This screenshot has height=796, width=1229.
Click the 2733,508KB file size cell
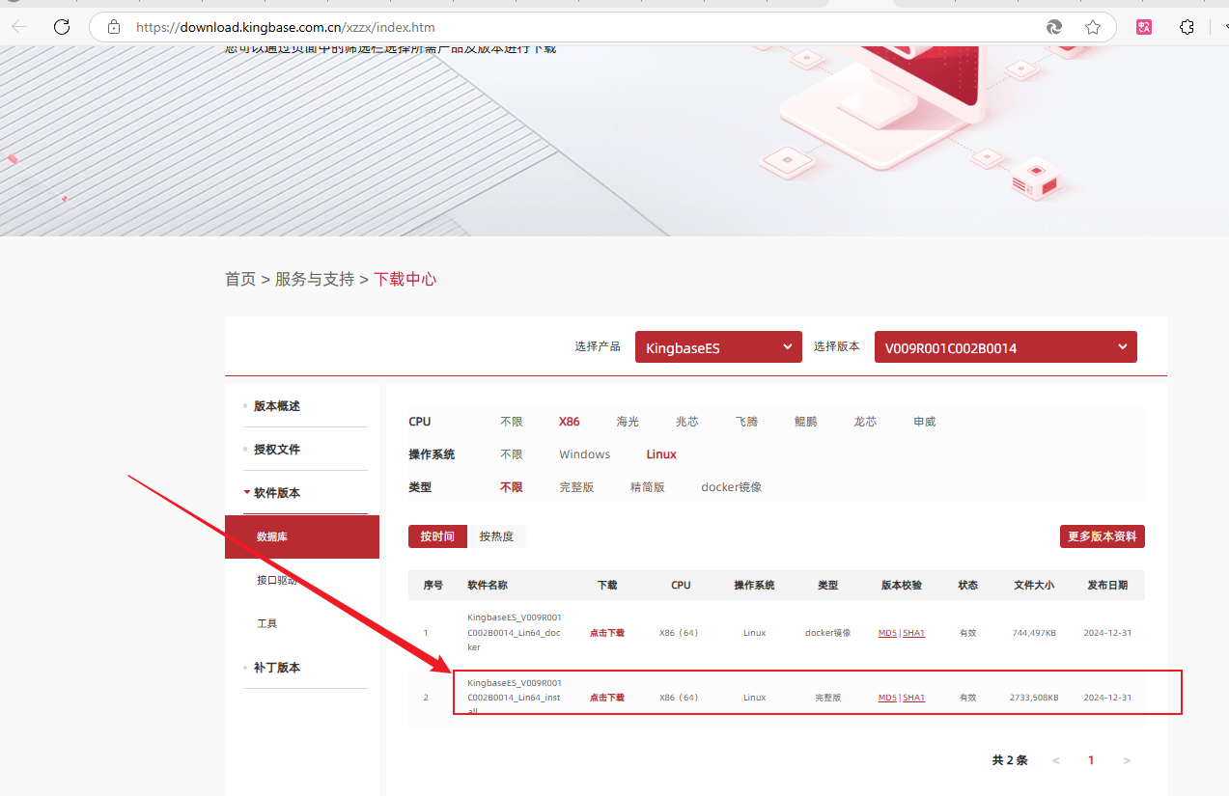coord(1034,698)
